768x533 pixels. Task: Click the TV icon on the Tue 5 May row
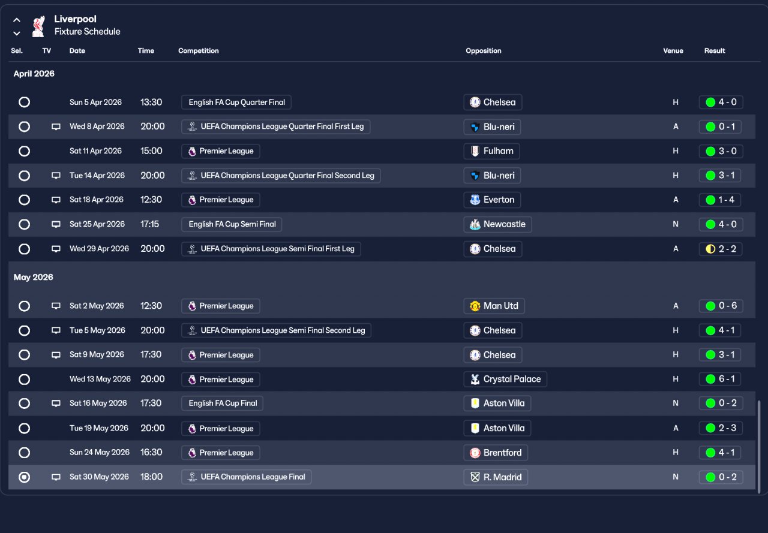pyautogui.click(x=56, y=330)
